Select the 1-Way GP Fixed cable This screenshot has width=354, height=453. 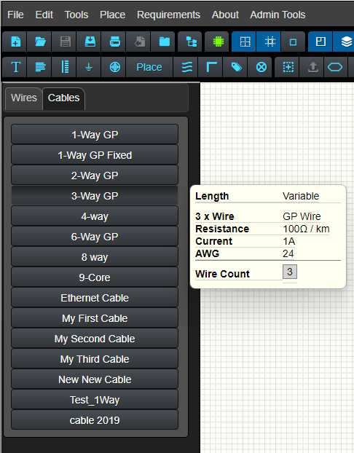point(95,155)
